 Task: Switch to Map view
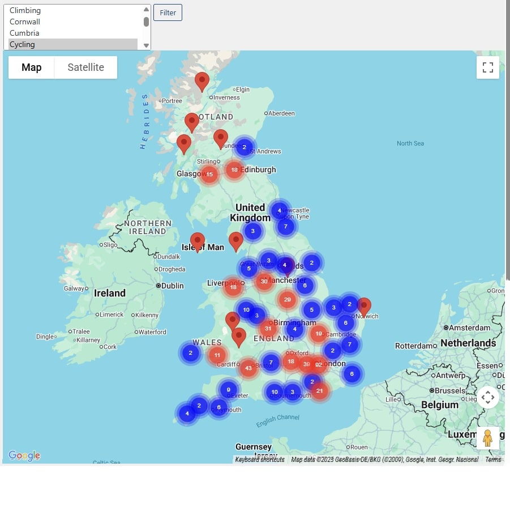(x=32, y=67)
